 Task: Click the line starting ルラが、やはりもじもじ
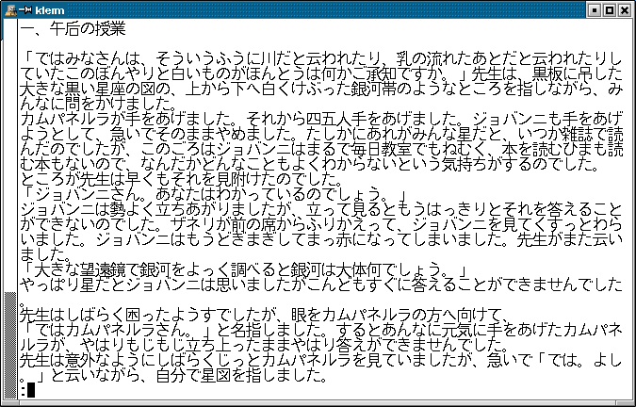pos(264,345)
